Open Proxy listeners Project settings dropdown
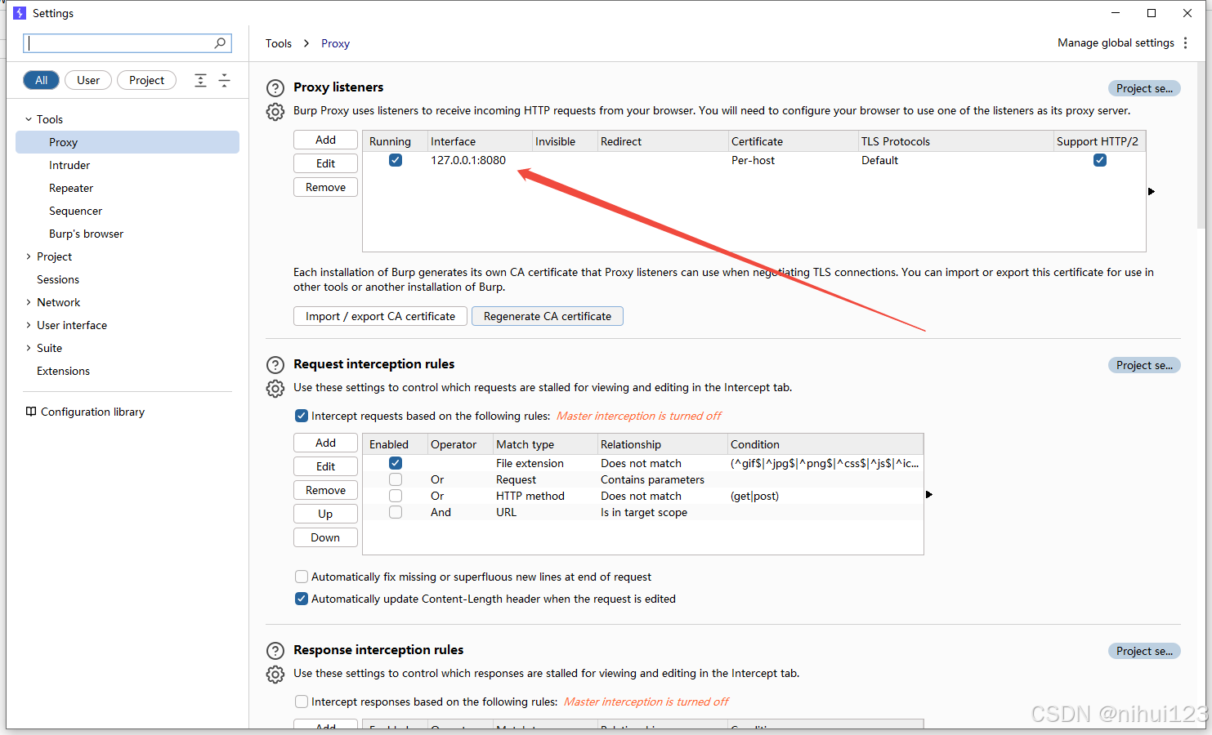Viewport: 1212px width, 735px height. pyautogui.click(x=1144, y=88)
